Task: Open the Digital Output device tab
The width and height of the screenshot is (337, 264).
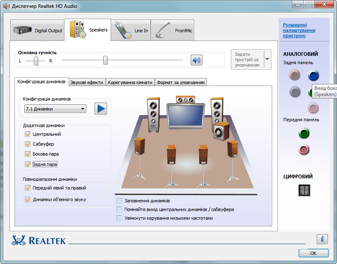Action: click(x=38, y=30)
